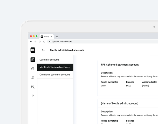Select Mettle administered accounts menu item
This screenshot has width=158, height=124.
pyautogui.click(x=54, y=67)
